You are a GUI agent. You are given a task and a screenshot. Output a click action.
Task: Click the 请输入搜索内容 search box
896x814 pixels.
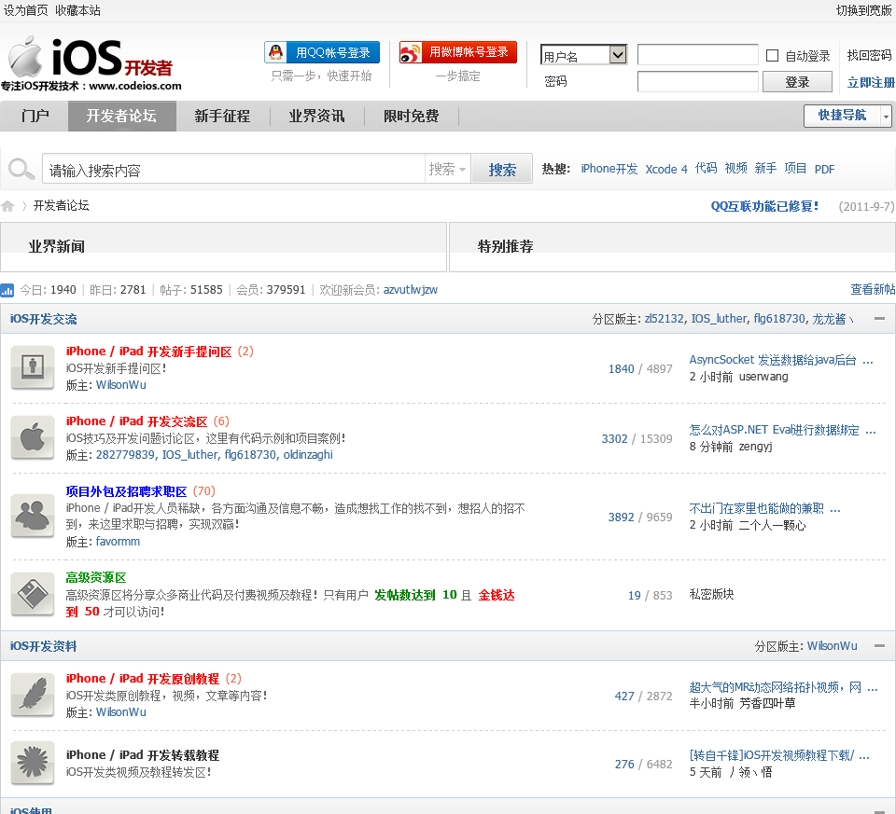pos(233,169)
